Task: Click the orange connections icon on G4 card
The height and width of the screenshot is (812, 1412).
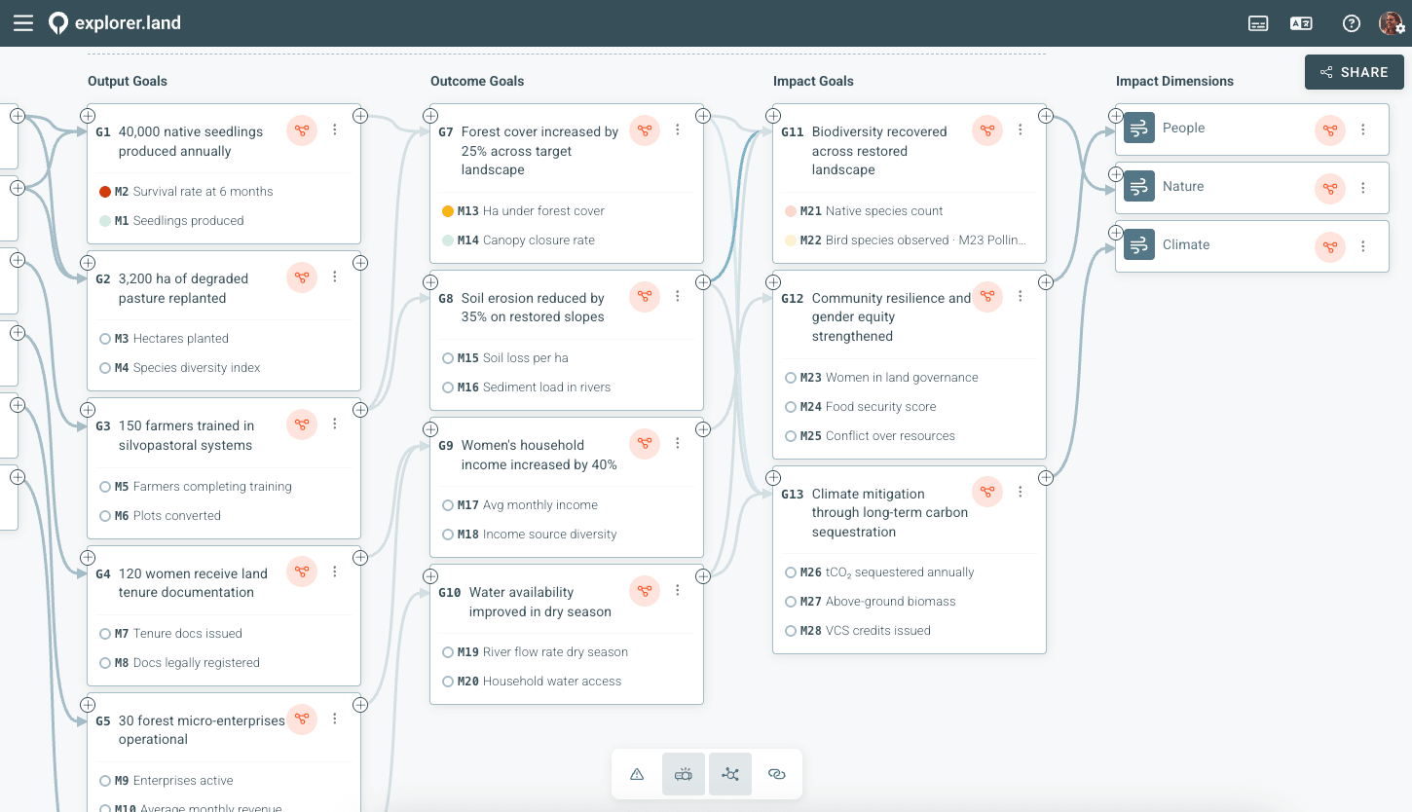Action: point(302,572)
